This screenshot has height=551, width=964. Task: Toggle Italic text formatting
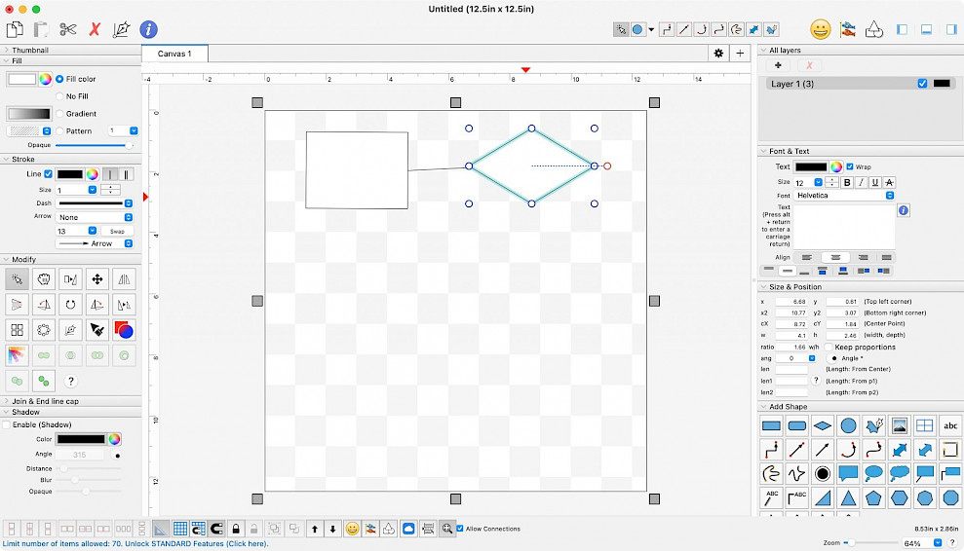pyautogui.click(x=861, y=182)
